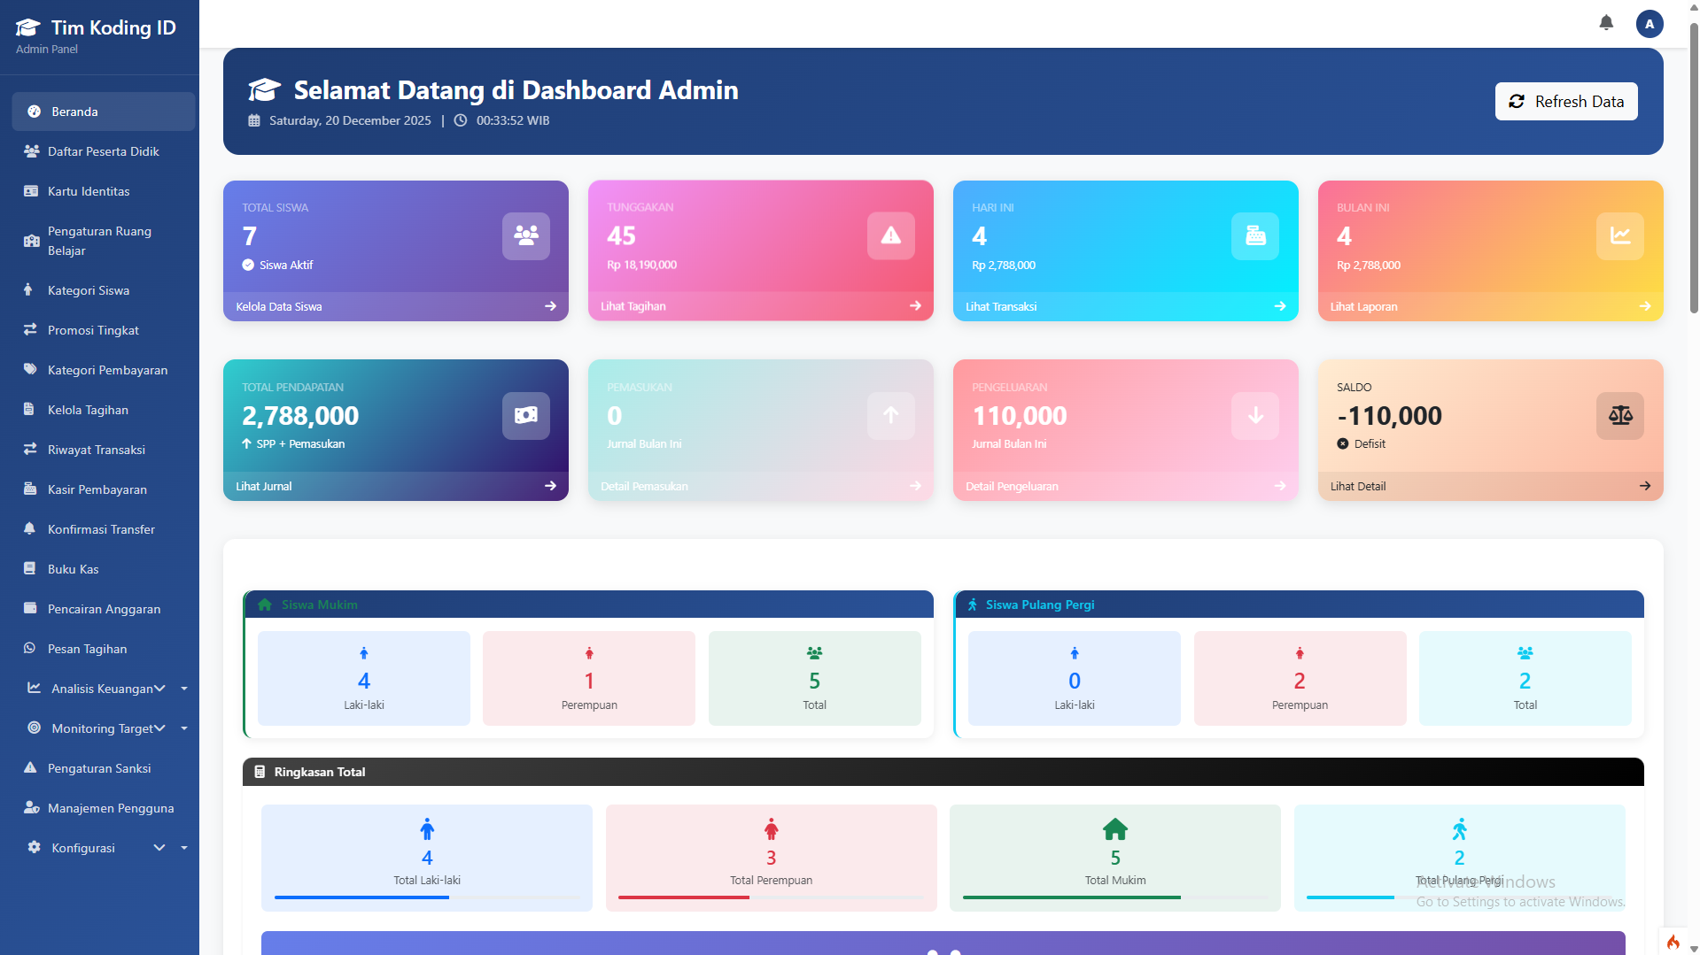Open the Beranda menu item
The height and width of the screenshot is (955, 1700).
[75, 112]
